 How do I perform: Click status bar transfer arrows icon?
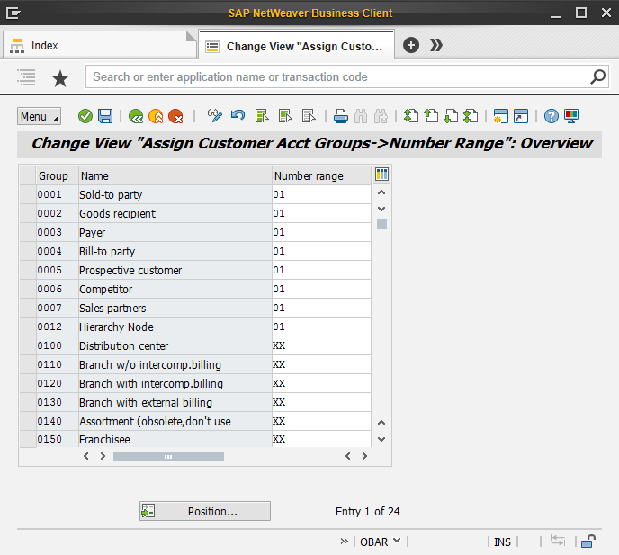[x=558, y=541]
